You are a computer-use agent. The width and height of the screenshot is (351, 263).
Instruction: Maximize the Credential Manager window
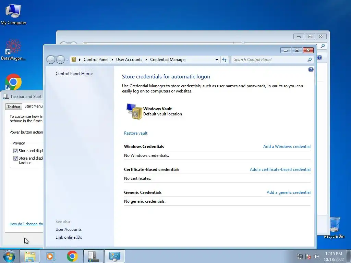click(297, 50)
